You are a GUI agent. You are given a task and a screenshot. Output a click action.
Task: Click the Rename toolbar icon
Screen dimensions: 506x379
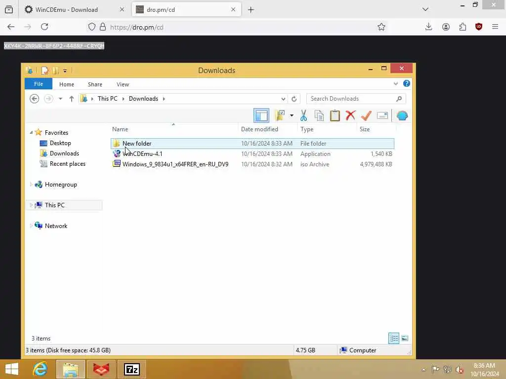pos(382,115)
